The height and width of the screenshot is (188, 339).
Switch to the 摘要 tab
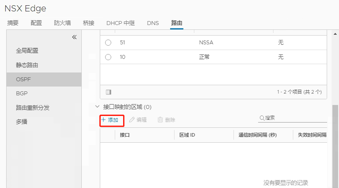click(x=13, y=23)
